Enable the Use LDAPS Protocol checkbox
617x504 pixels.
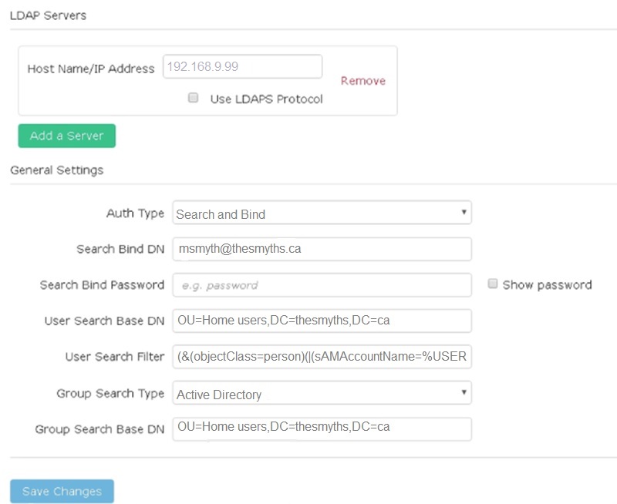[x=194, y=98]
